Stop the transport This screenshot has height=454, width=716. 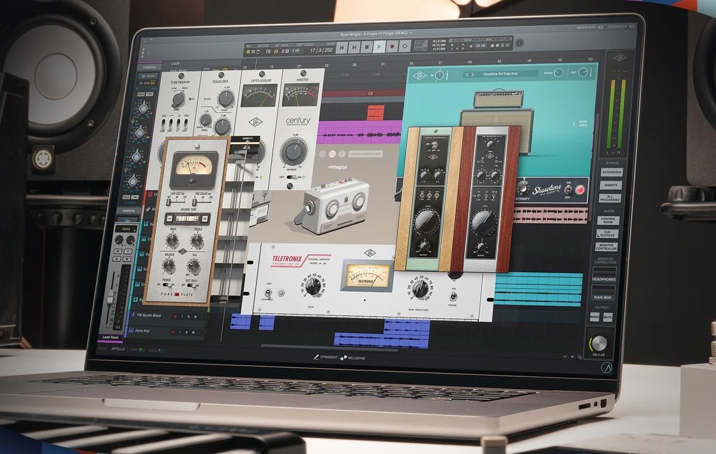pos(366,47)
